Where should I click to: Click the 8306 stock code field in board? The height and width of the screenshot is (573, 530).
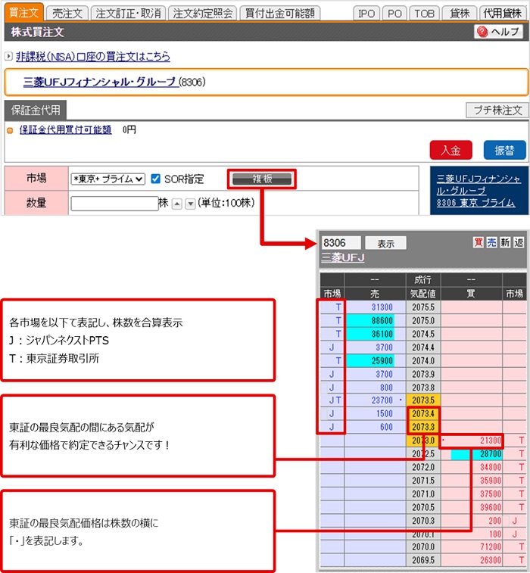[341, 243]
